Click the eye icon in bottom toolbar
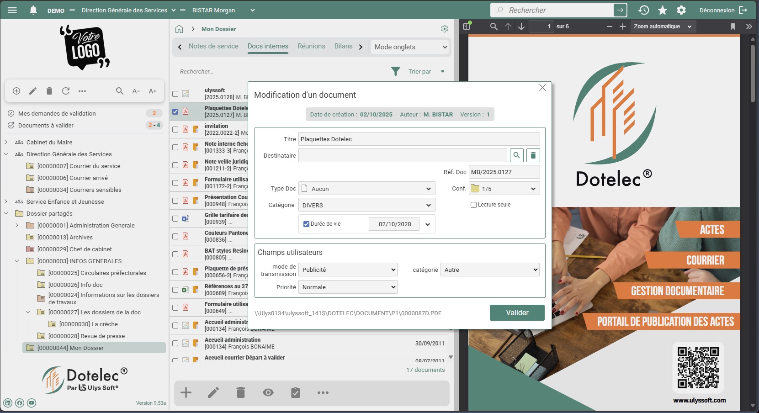This screenshot has height=413, width=759. click(268, 392)
